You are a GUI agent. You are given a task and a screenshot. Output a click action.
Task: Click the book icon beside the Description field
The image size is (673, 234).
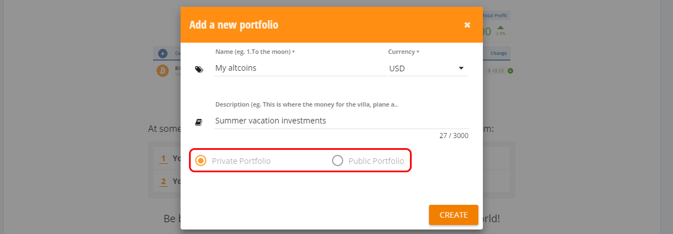coord(199,122)
